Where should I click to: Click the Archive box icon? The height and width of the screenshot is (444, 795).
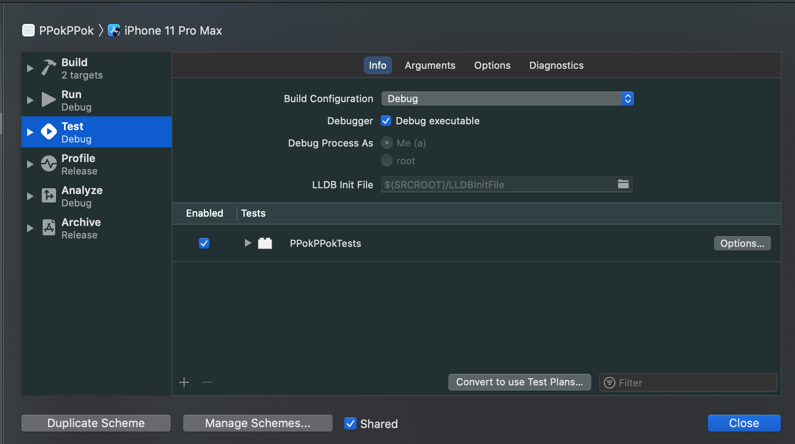click(49, 227)
